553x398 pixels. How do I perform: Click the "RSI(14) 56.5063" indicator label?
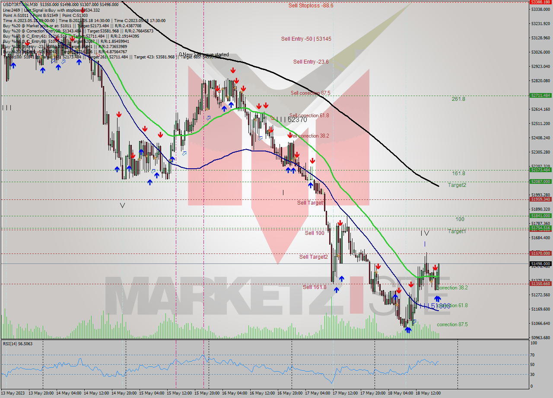click(18, 344)
